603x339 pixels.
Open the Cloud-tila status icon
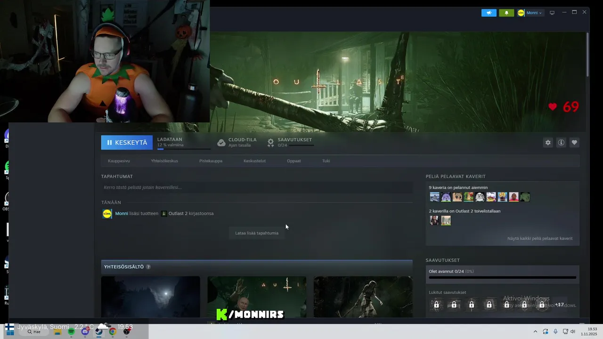click(221, 142)
